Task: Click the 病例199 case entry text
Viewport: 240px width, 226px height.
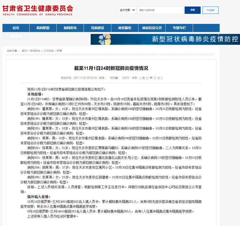Action: [111, 121]
